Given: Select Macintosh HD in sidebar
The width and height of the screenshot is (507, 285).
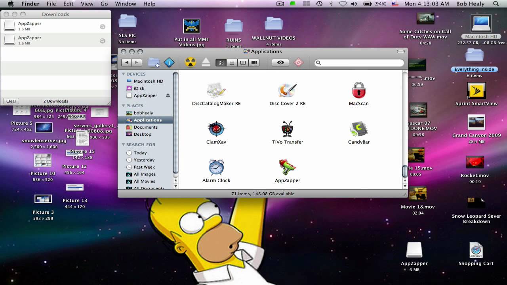Looking at the screenshot, I should click(x=149, y=81).
